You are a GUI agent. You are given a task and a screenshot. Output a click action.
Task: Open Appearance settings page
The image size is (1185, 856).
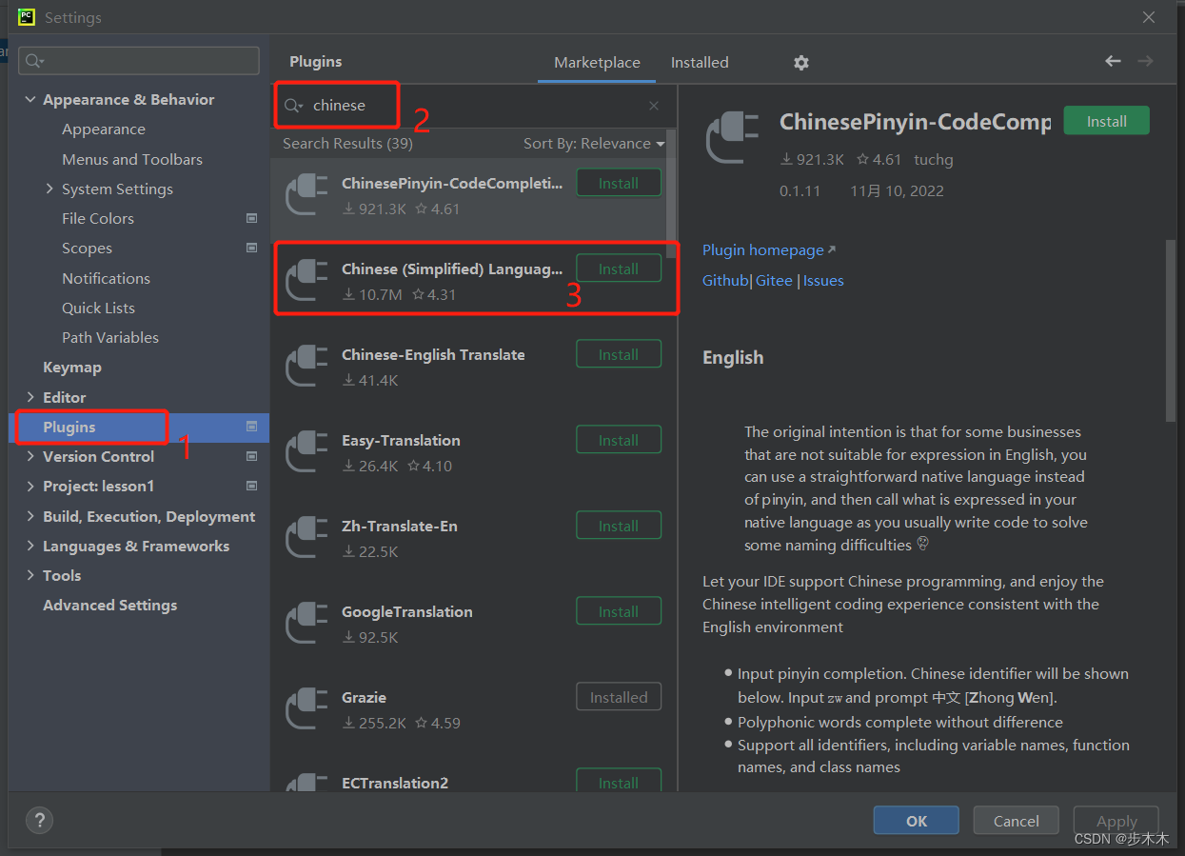pyautogui.click(x=104, y=129)
